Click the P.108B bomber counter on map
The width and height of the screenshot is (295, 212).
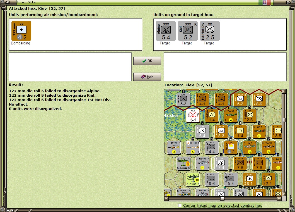pos(193,179)
